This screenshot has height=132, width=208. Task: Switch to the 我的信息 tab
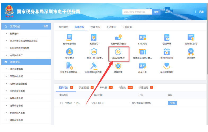63,27
